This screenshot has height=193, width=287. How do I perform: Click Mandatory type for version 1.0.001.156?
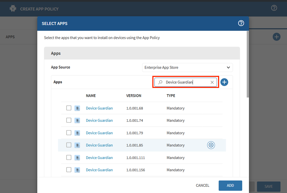point(175,170)
